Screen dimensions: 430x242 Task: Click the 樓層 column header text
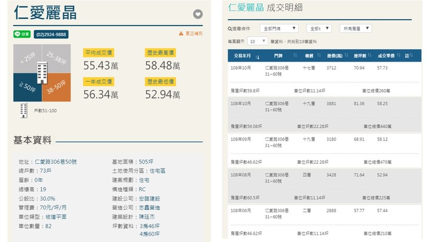point(309,56)
